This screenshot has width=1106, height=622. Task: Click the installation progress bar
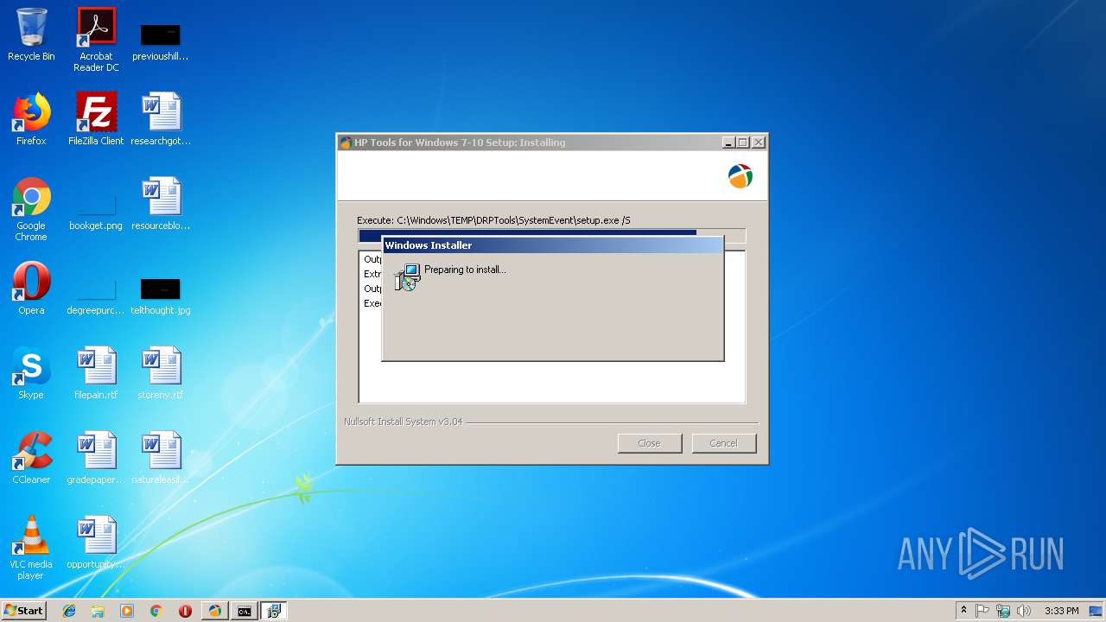pyautogui.click(x=551, y=236)
